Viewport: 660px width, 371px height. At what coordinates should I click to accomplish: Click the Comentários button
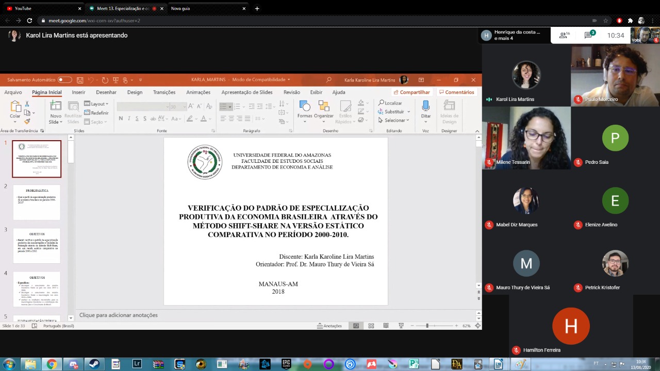456,92
